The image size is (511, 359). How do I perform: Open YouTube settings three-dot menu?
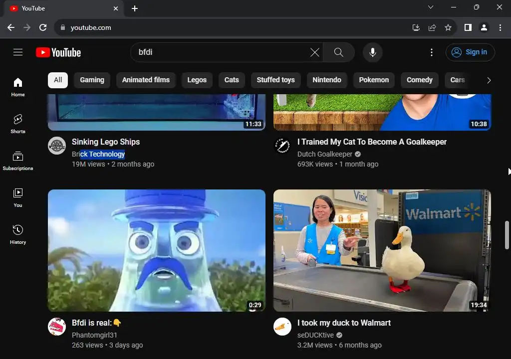432,52
